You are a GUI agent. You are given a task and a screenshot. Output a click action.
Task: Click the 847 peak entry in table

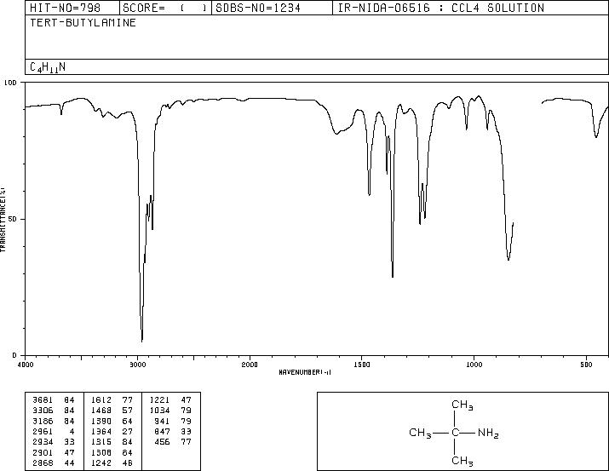[x=172, y=431]
